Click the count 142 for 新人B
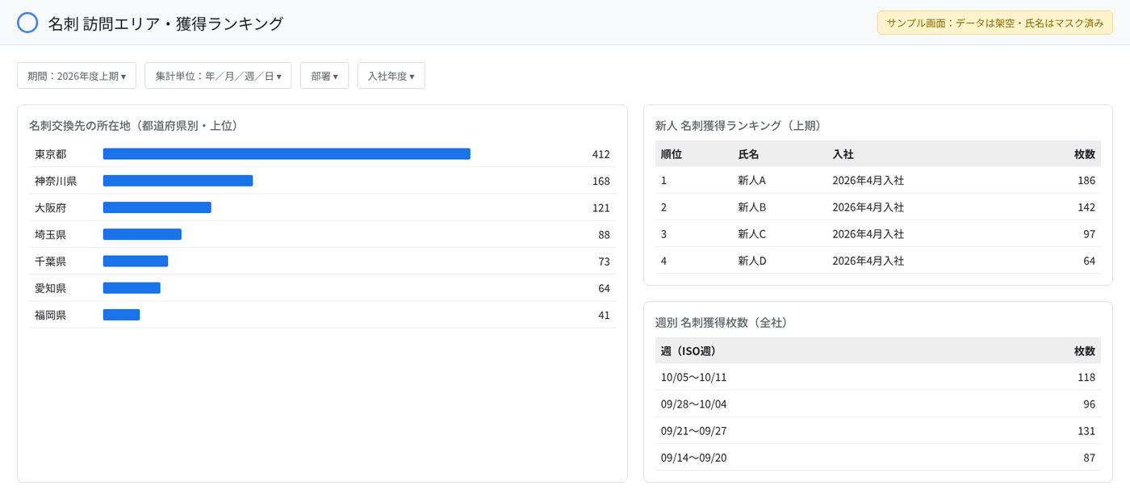Viewport: 1130px width, 494px height. [1086, 207]
